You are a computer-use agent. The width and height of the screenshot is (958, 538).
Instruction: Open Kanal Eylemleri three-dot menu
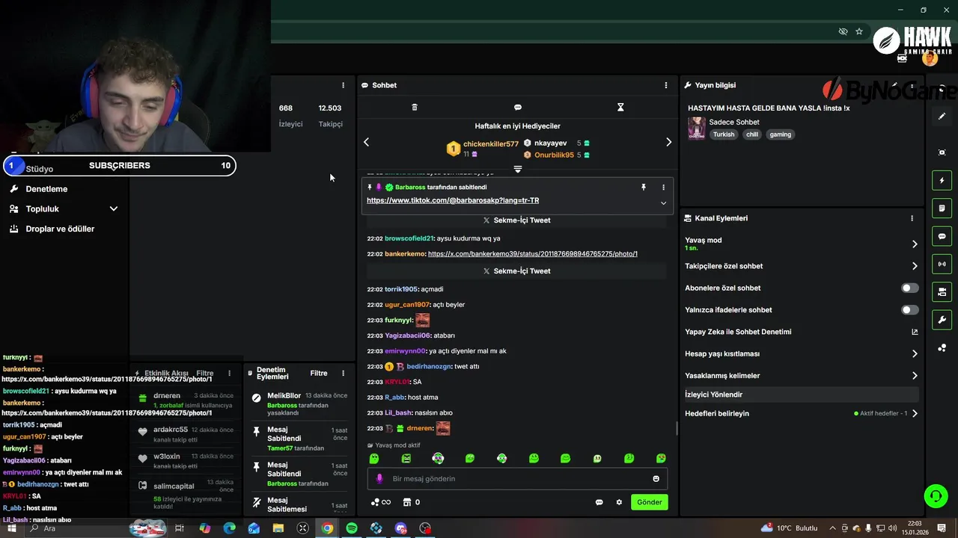click(912, 218)
